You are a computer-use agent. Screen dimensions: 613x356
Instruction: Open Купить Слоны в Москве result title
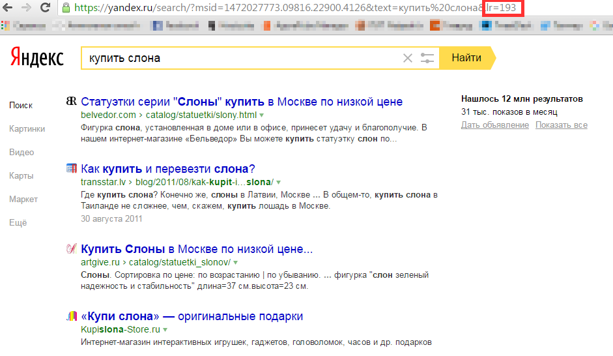pyautogui.click(x=197, y=249)
